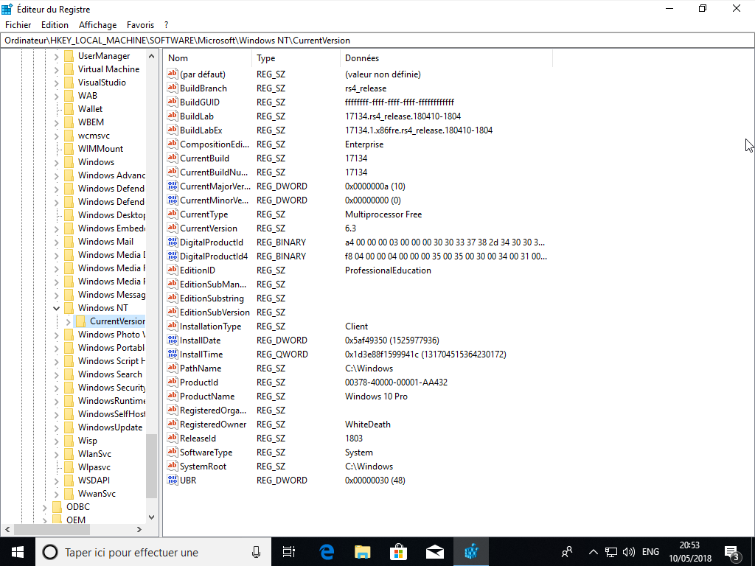Select the CurrentVersion folder icon in tree
This screenshot has height=566, width=755.
[81, 321]
